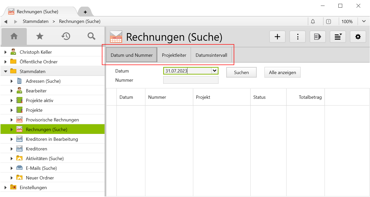This screenshot has width=370, height=197.
Task: Add new entry with plus button
Action: click(x=277, y=37)
